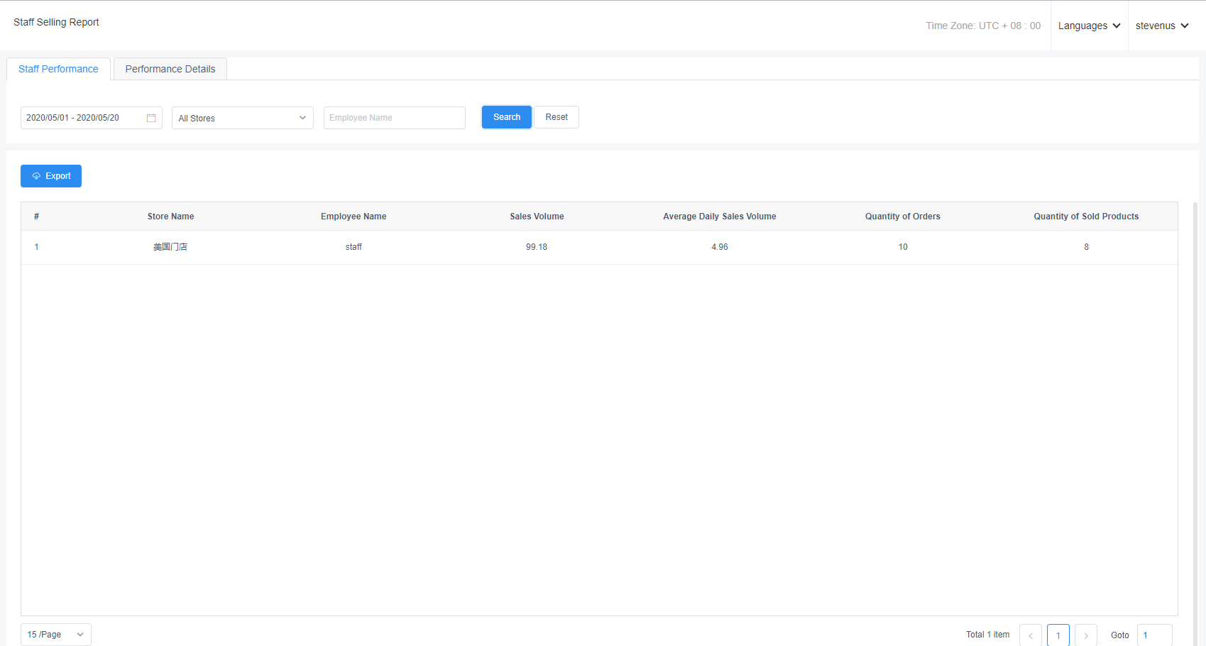Click the Quantity of Orders column header

click(902, 217)
